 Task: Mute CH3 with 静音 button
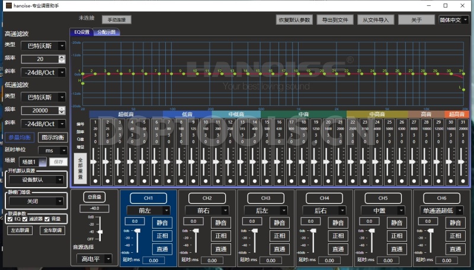[280, 223]
